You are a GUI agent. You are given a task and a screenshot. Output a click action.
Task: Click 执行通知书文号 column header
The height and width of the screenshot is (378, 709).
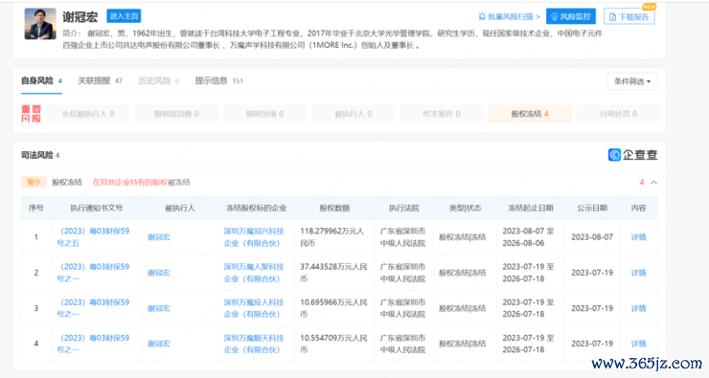(97, 209)
